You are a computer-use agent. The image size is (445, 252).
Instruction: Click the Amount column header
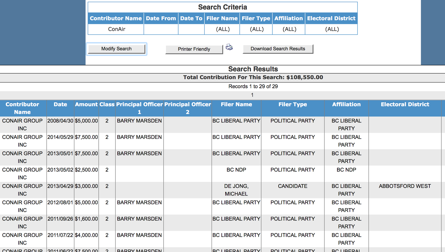pos(86,105)
